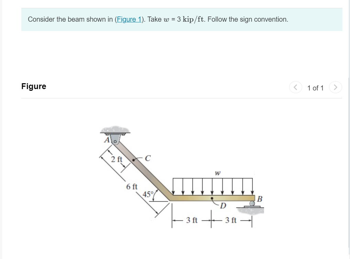350x259 pixels.
Task: Click the roller support icon at B
Action: [252, 204]
